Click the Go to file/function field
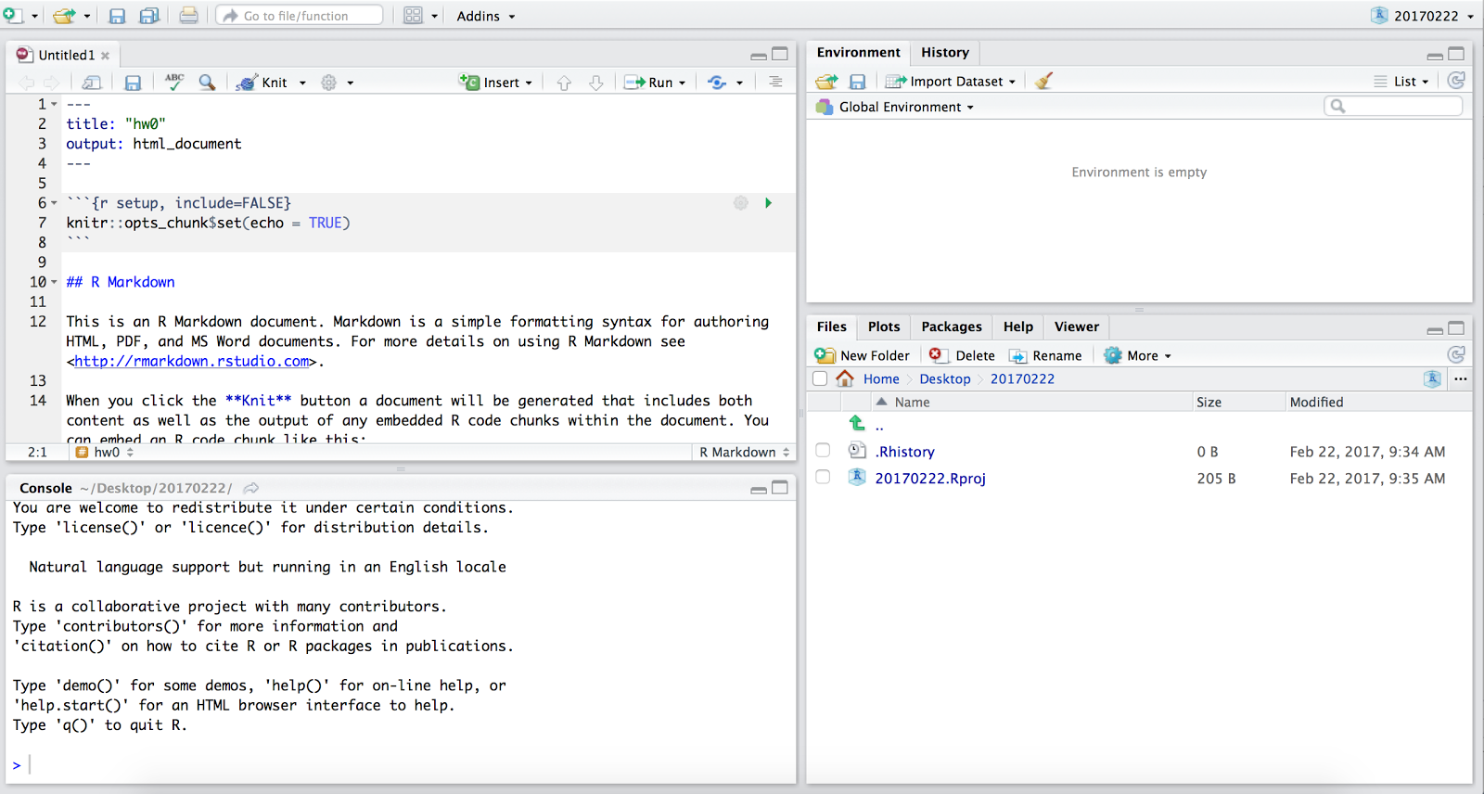 300,16
